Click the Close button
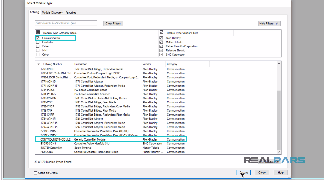 (262, 173)
